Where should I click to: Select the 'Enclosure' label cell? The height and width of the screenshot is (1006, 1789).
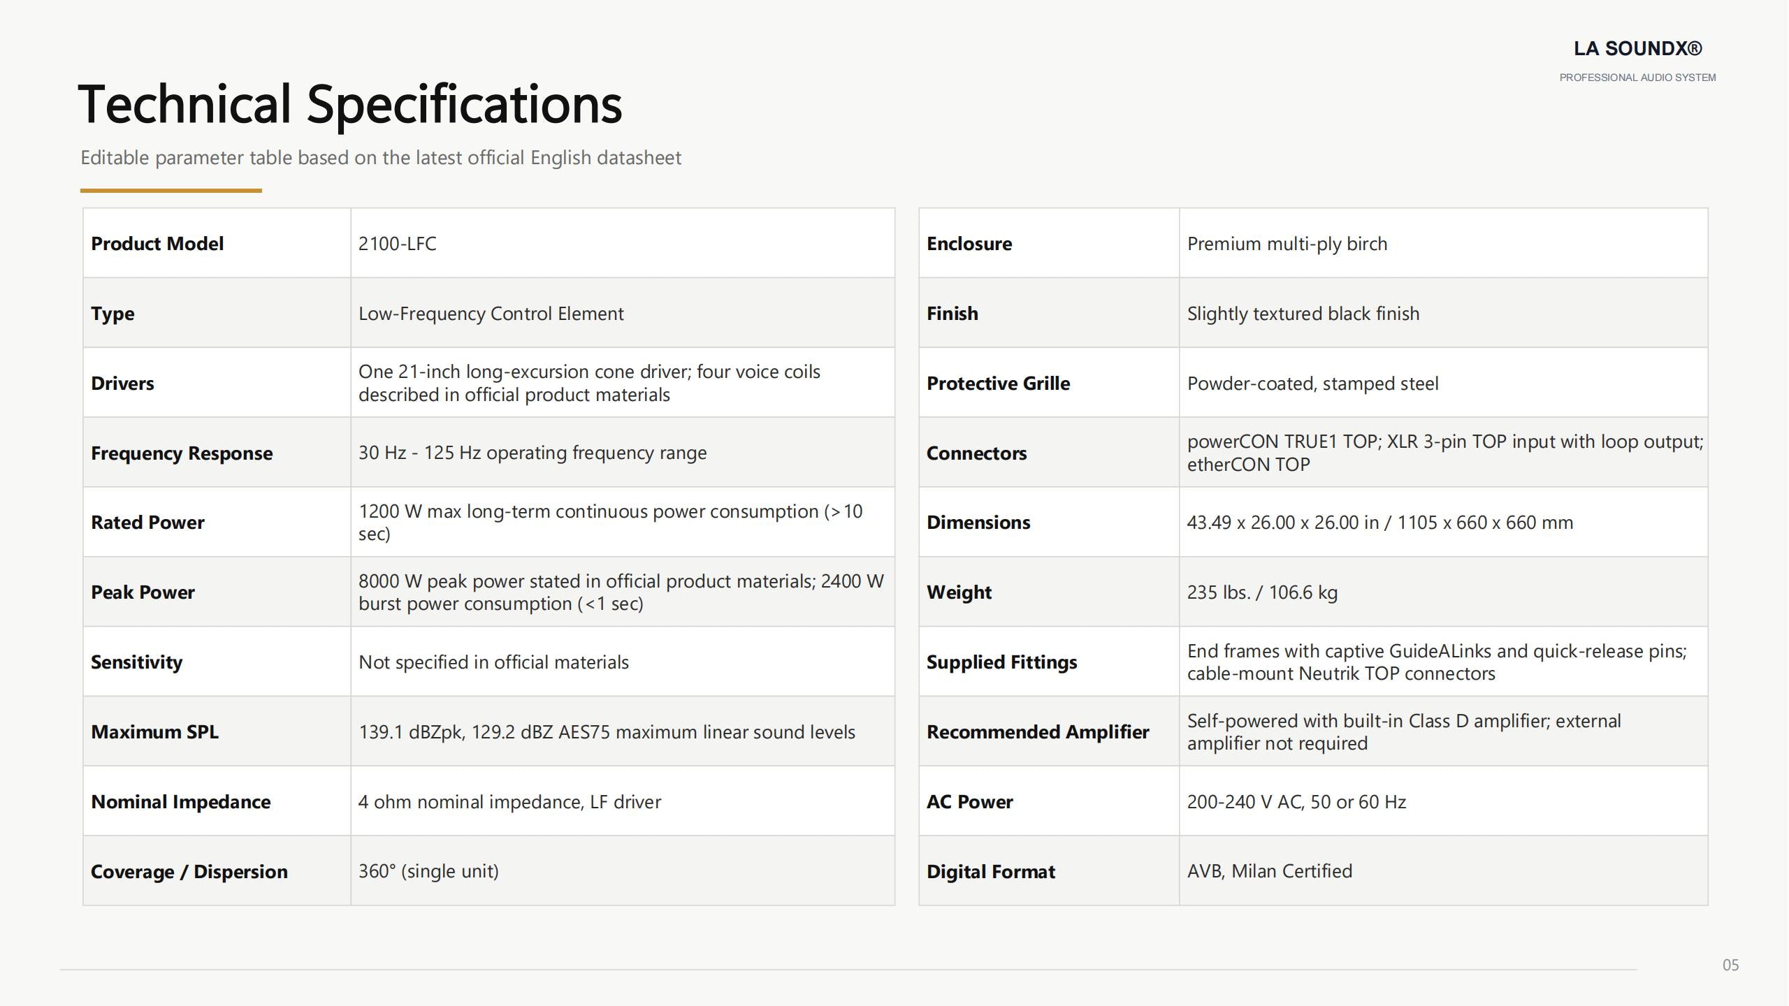1049,243
